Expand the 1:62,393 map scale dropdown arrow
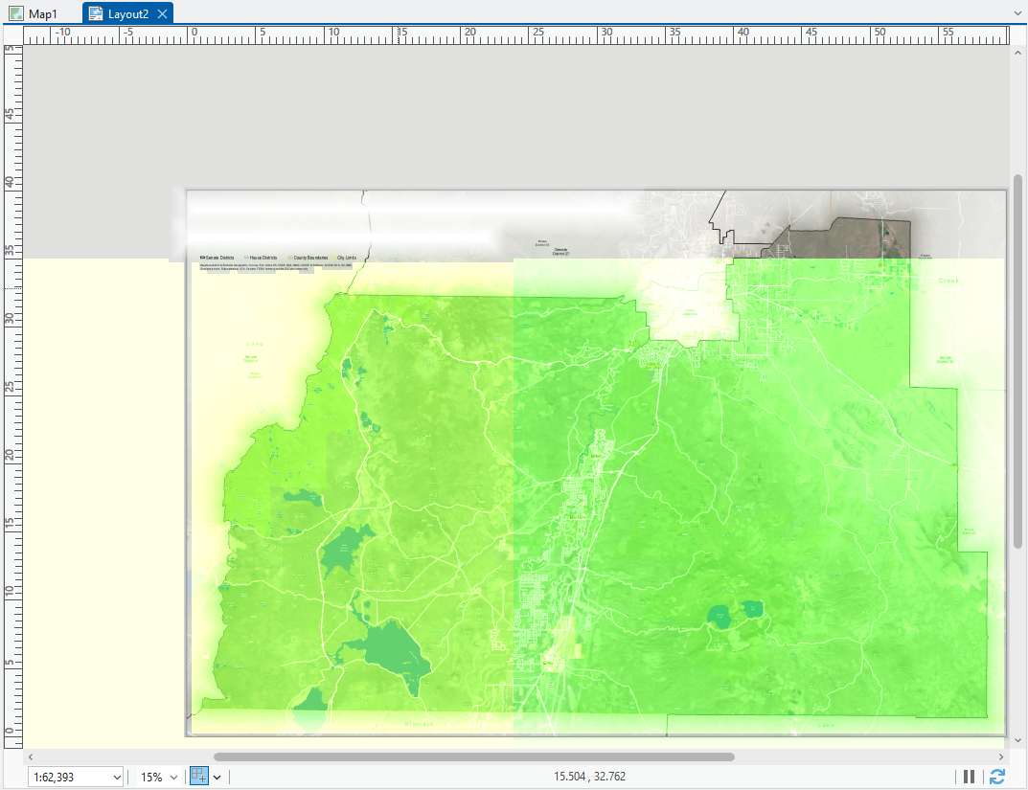This screenshot has width=1028, height=790. [117, 778]
